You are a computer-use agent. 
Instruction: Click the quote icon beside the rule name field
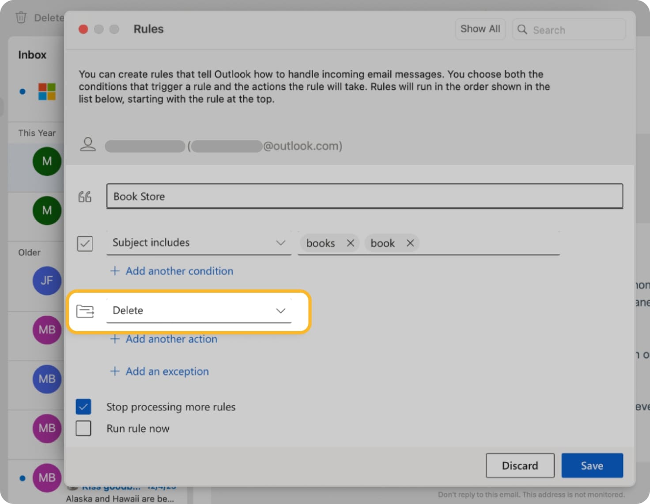(x=85, y=197)
